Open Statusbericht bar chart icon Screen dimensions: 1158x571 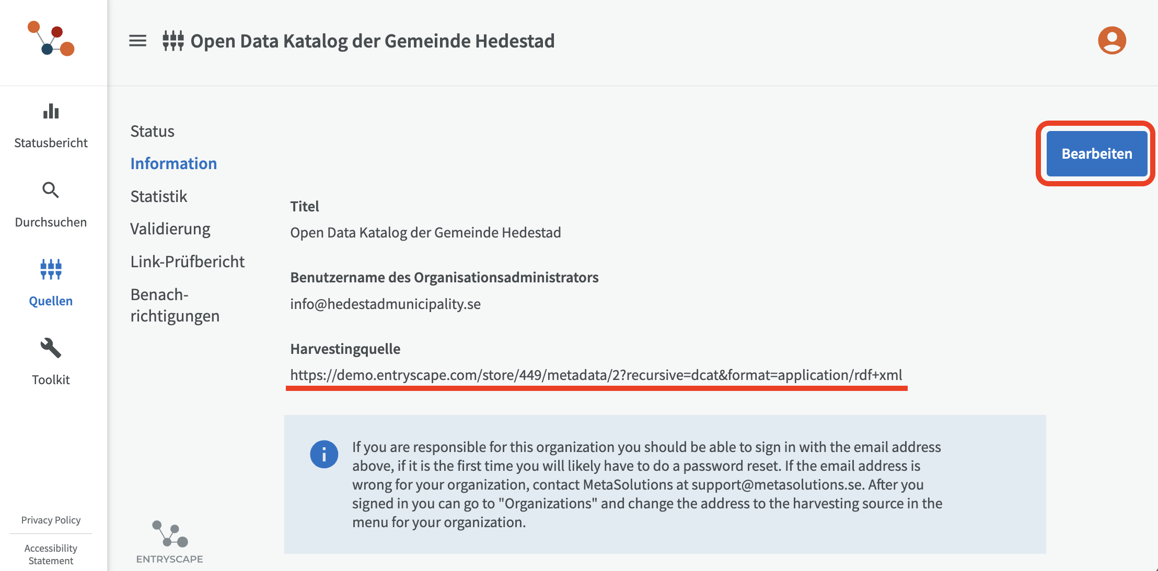(x=51, y=111)
